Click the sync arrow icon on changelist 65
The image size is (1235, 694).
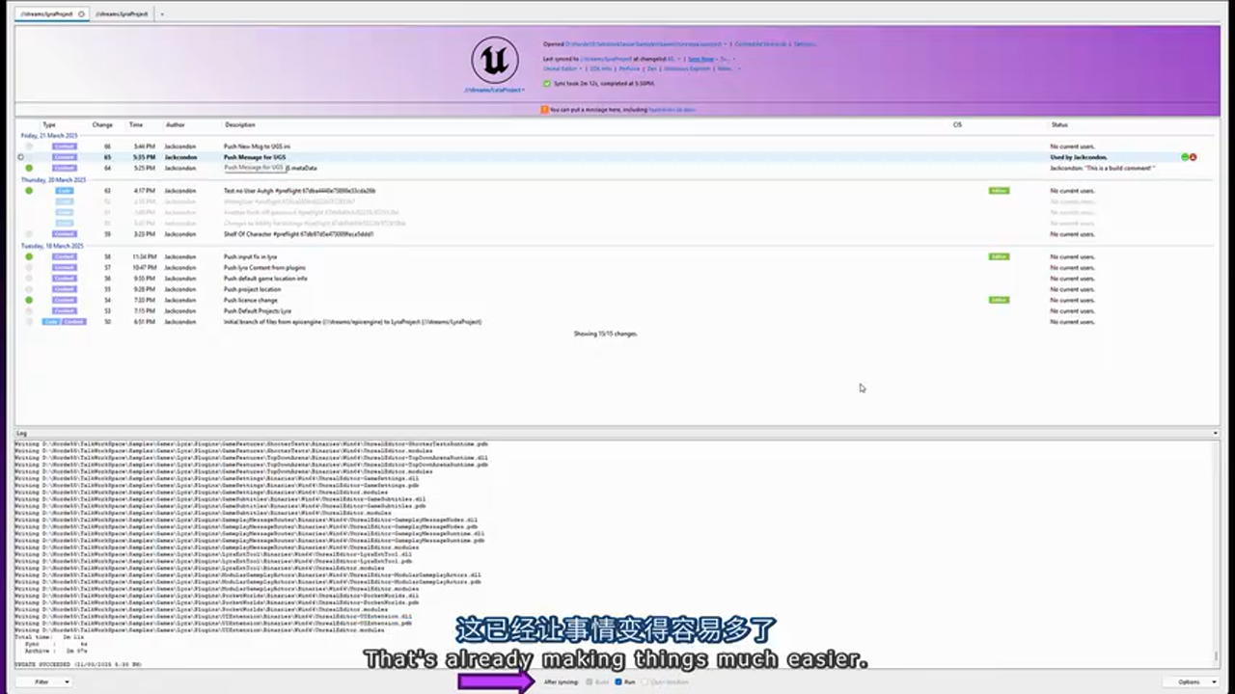coord(21,157)
